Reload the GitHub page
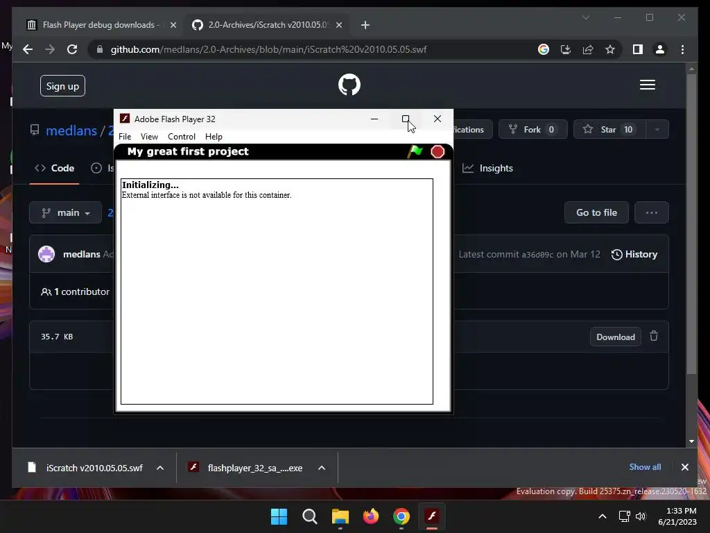710x533 pixels. click(x=72, y=49)
